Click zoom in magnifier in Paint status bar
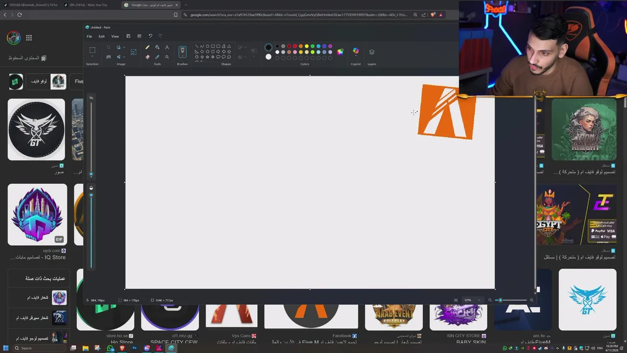 [x=531, y=300]
